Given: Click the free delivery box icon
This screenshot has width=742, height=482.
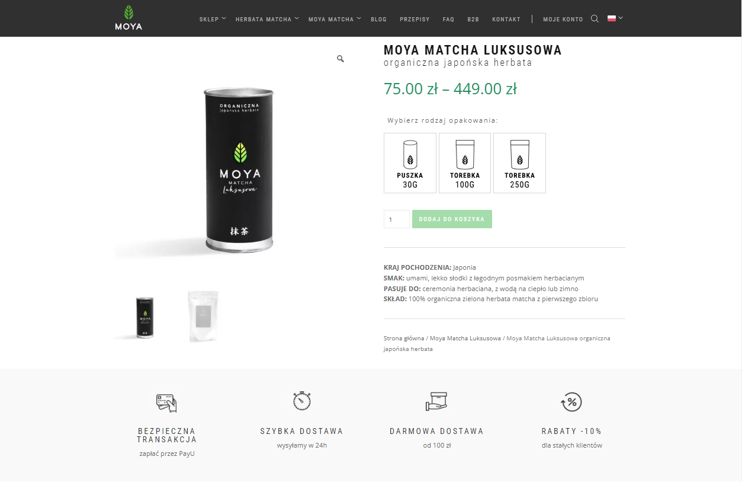Looking at the screenshot, I should [x=436, y=401].
